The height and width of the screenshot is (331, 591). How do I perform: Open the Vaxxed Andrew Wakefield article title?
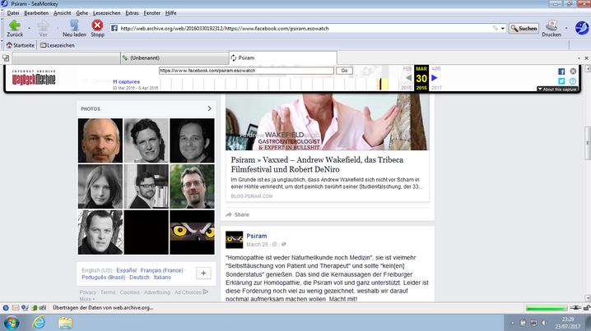pos(317,164)
